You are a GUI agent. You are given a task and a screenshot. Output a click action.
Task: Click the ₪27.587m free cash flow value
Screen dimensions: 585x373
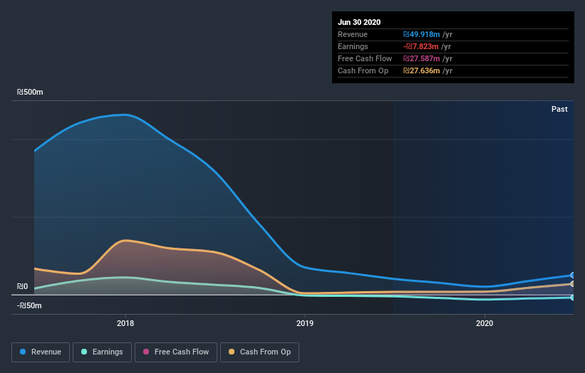421,58
